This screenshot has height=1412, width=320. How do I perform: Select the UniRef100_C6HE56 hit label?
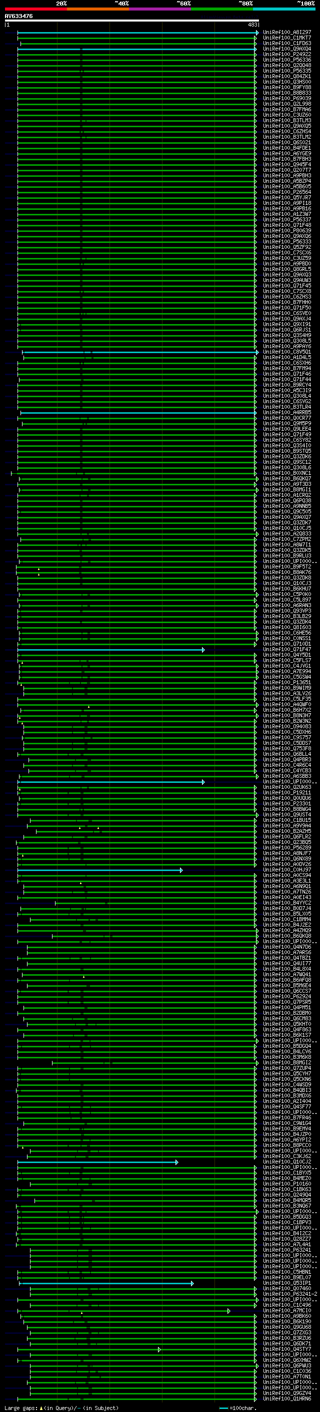coord(287,633)
